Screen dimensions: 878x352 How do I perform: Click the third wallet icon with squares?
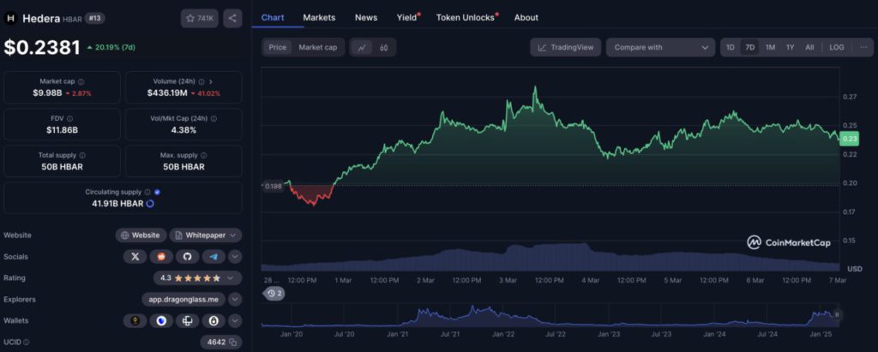188,320
